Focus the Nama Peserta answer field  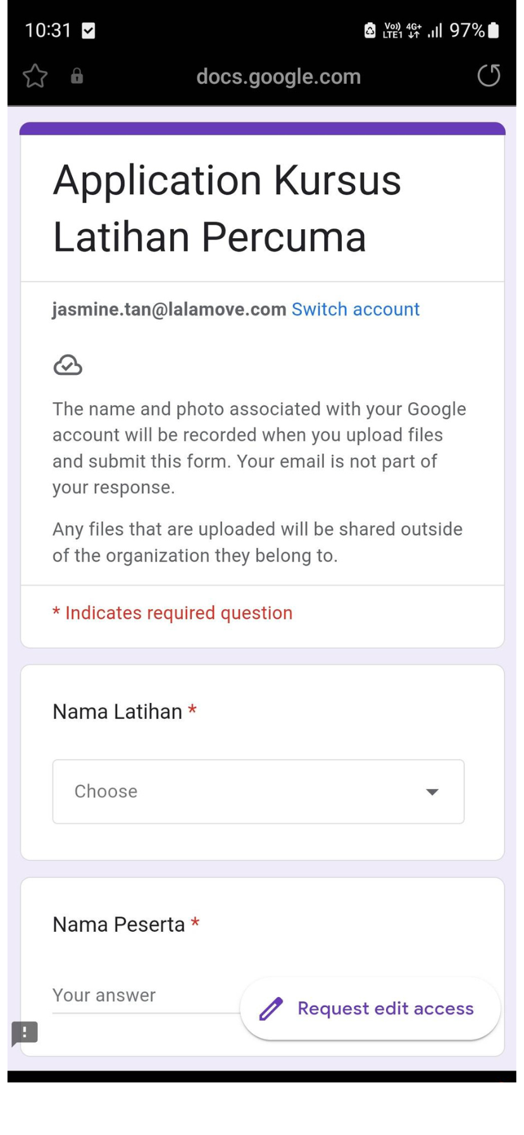coord(147,996)
